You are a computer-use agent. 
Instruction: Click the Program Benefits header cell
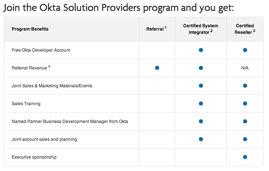(30, 29)
